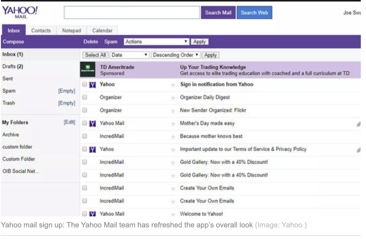Star the Mother's Day made easy email
The height and width of the screenshot is (239, 366).
coord(173,124)
